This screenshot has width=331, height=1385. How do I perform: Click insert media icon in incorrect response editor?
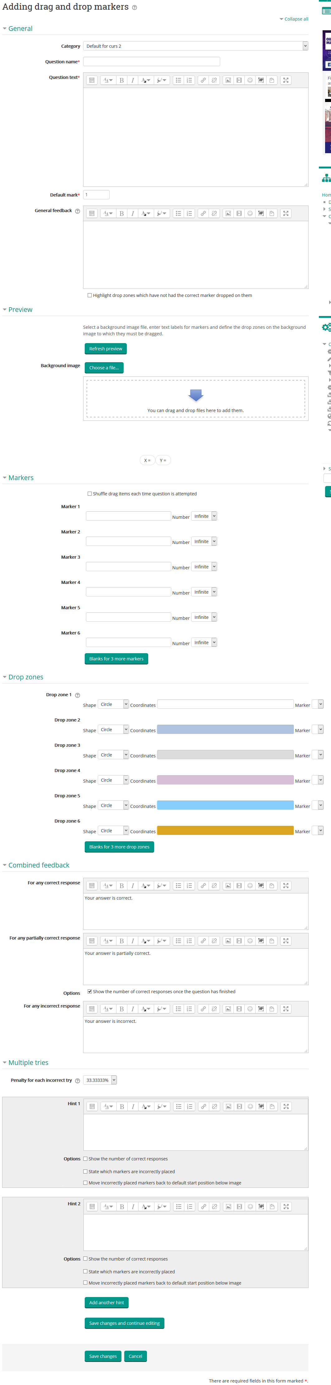[239, 1008]
